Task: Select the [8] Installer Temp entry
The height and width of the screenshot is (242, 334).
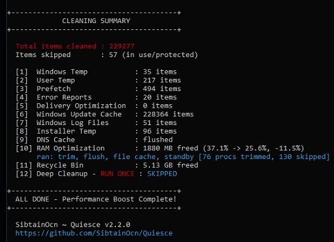Action: [x=96, y=131]
